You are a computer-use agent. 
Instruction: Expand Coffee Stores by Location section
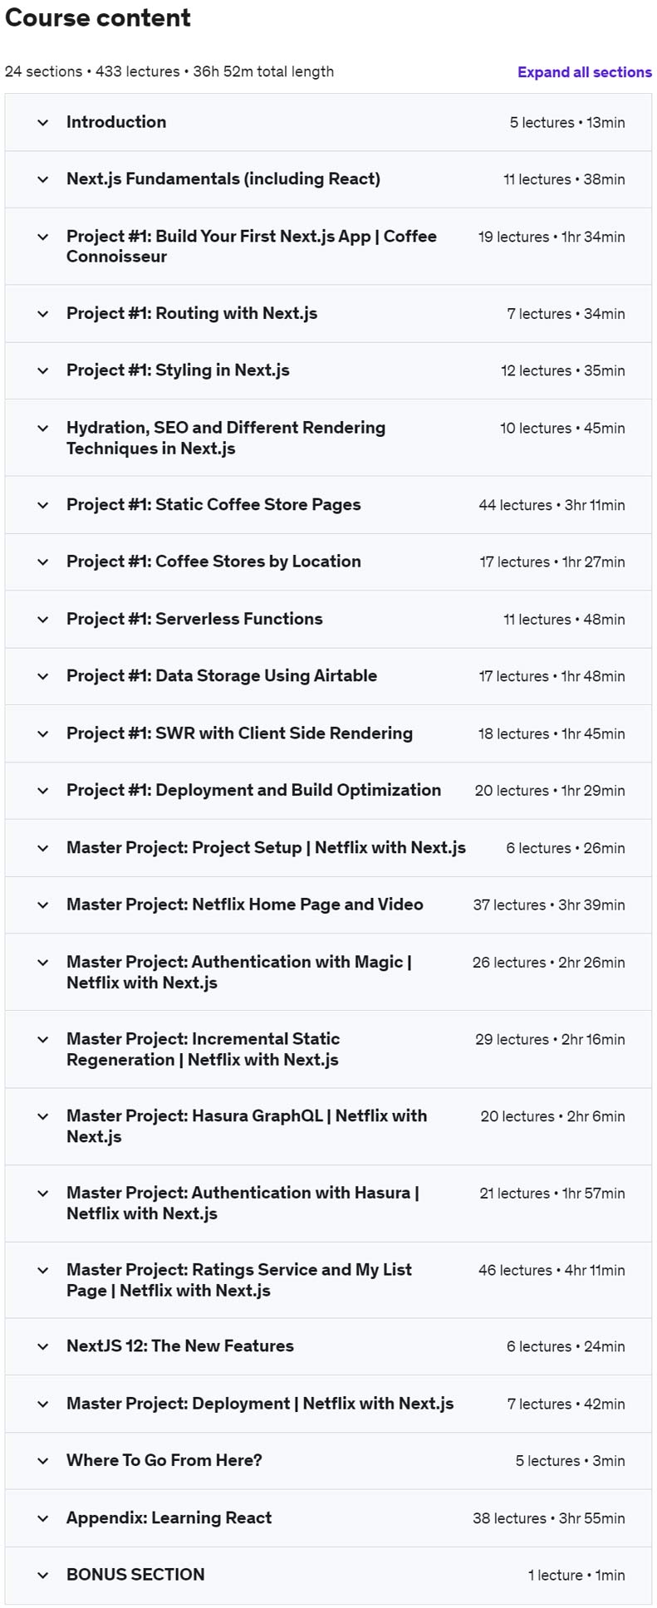pyautogui.click(x=213, y=561)
